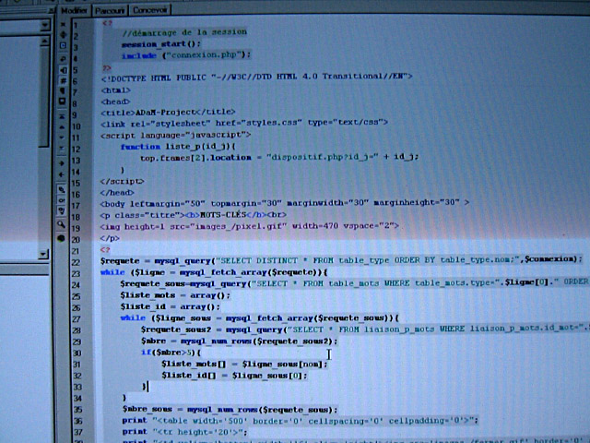Click the <img height=1 src="images_/pixel.gif" line
Viewport: 590px width, 443px height.
pos(249,226)
